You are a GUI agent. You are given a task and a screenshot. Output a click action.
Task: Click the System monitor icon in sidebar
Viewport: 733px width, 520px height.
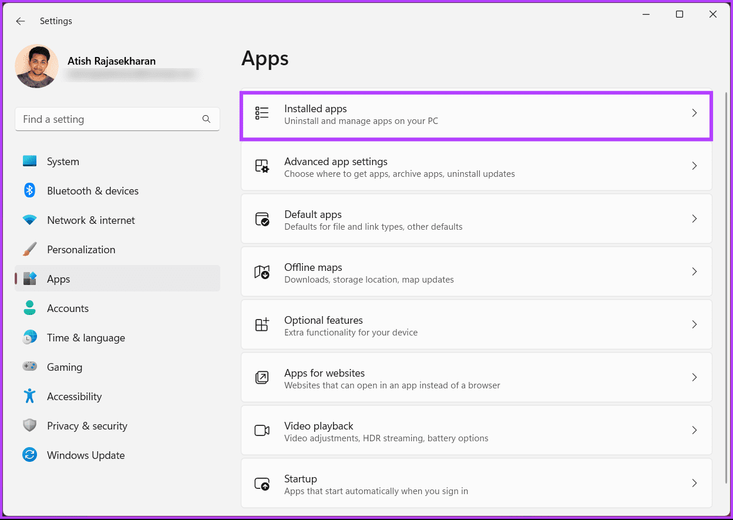pyautogui.click(x=30, y=161)
